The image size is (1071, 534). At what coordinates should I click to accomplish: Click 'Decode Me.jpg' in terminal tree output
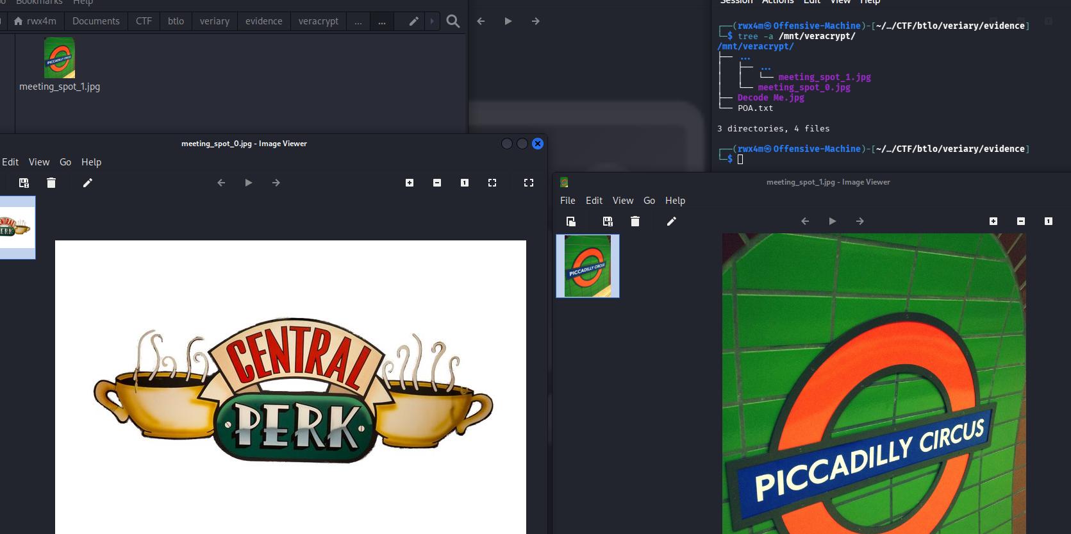point(770,97)
